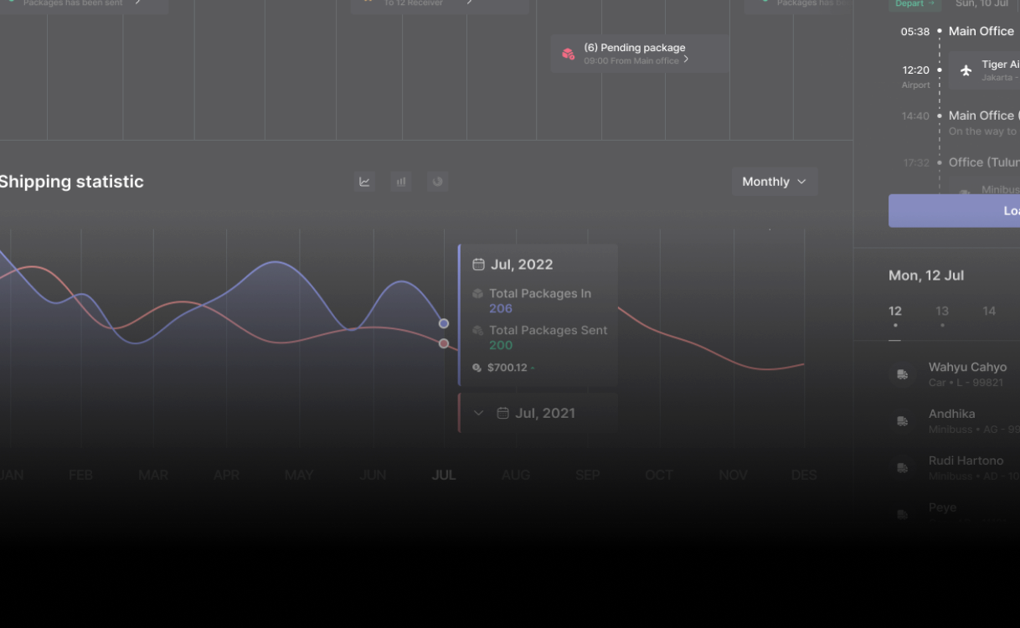Click the calendar icon beside Jul, 2022

click(x=478, y=265)
